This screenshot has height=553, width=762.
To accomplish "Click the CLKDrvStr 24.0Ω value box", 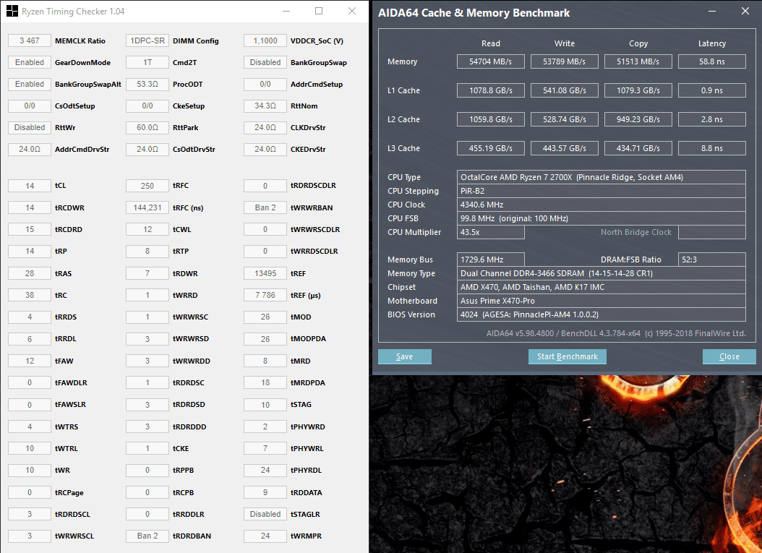I will (x=265, y=127).
